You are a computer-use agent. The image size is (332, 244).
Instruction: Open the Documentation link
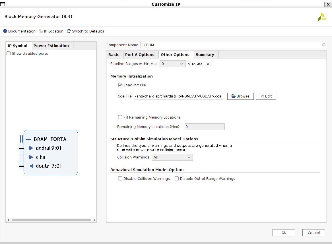[x=22, y=31]
